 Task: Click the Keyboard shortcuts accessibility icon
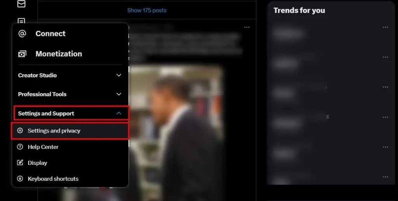20,179
